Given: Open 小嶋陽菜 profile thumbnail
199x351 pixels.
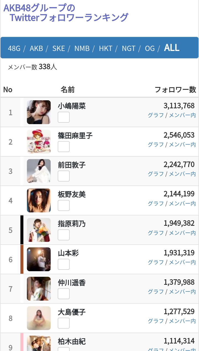Looking at the screenshot, I should pos(39,112).
